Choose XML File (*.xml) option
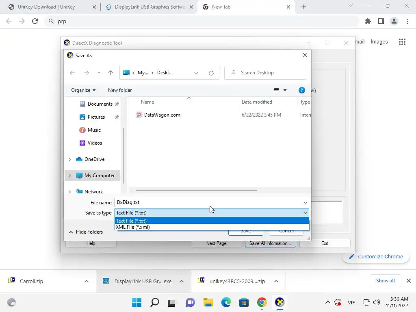 pos(212,227)
